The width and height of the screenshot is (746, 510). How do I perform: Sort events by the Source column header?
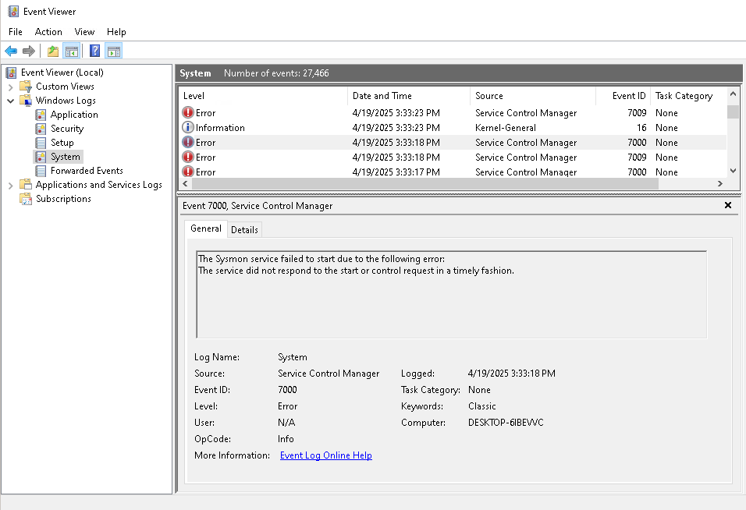(x=533, y=96)
